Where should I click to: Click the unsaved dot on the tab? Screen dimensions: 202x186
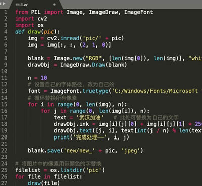pos(54,5)
